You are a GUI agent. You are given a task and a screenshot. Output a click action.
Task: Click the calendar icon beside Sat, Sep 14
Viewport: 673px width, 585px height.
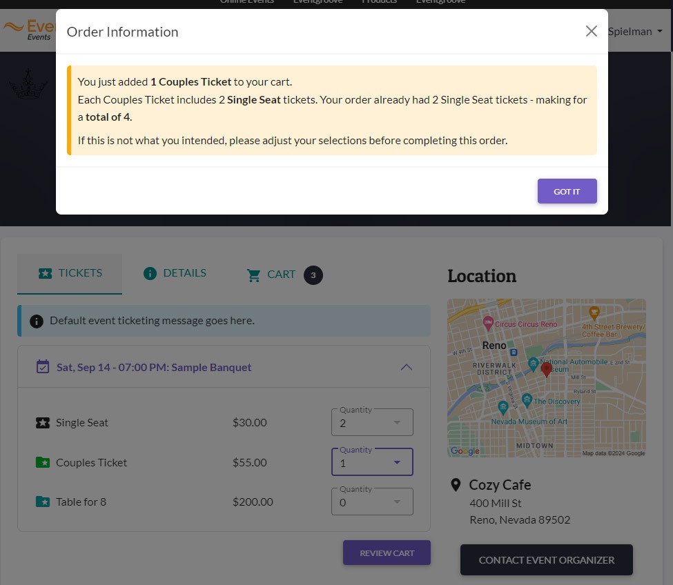point(43,367)
